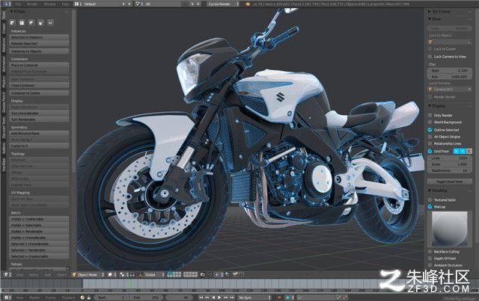The image size is (479, 301).
Task: Click Release Selected button
Action: [39, 43]
